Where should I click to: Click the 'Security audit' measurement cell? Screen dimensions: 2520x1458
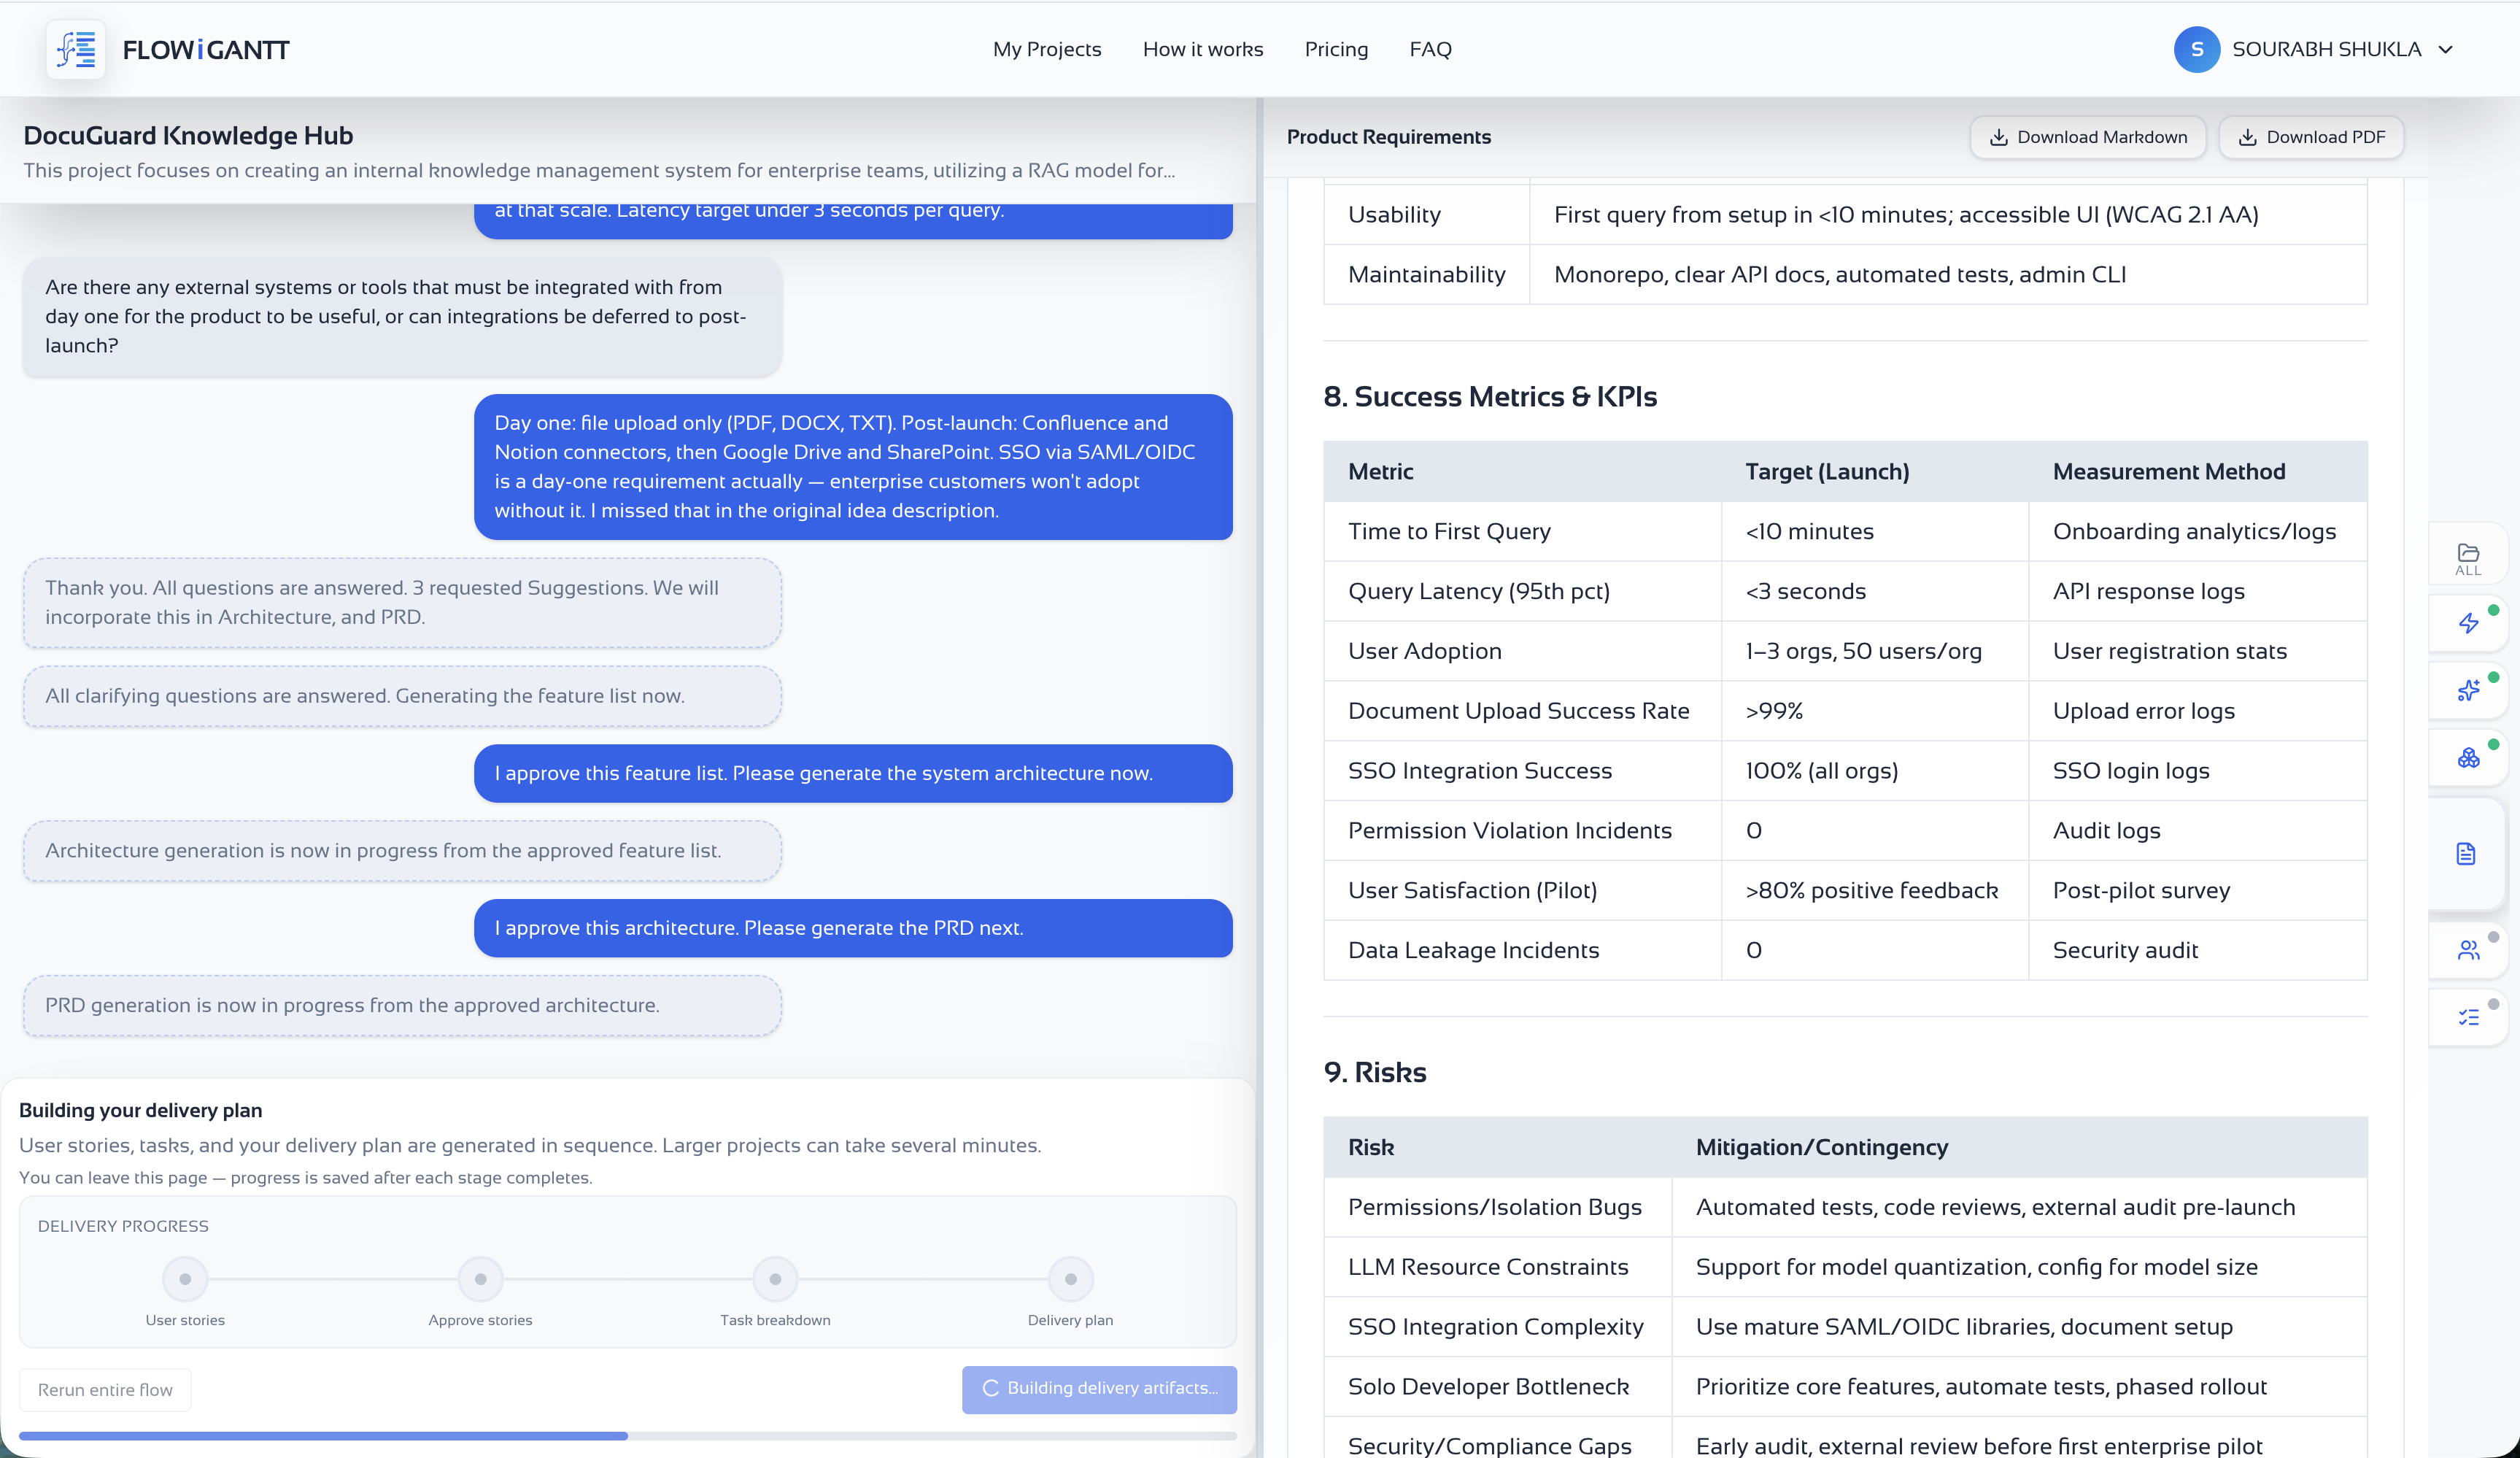2197,950
